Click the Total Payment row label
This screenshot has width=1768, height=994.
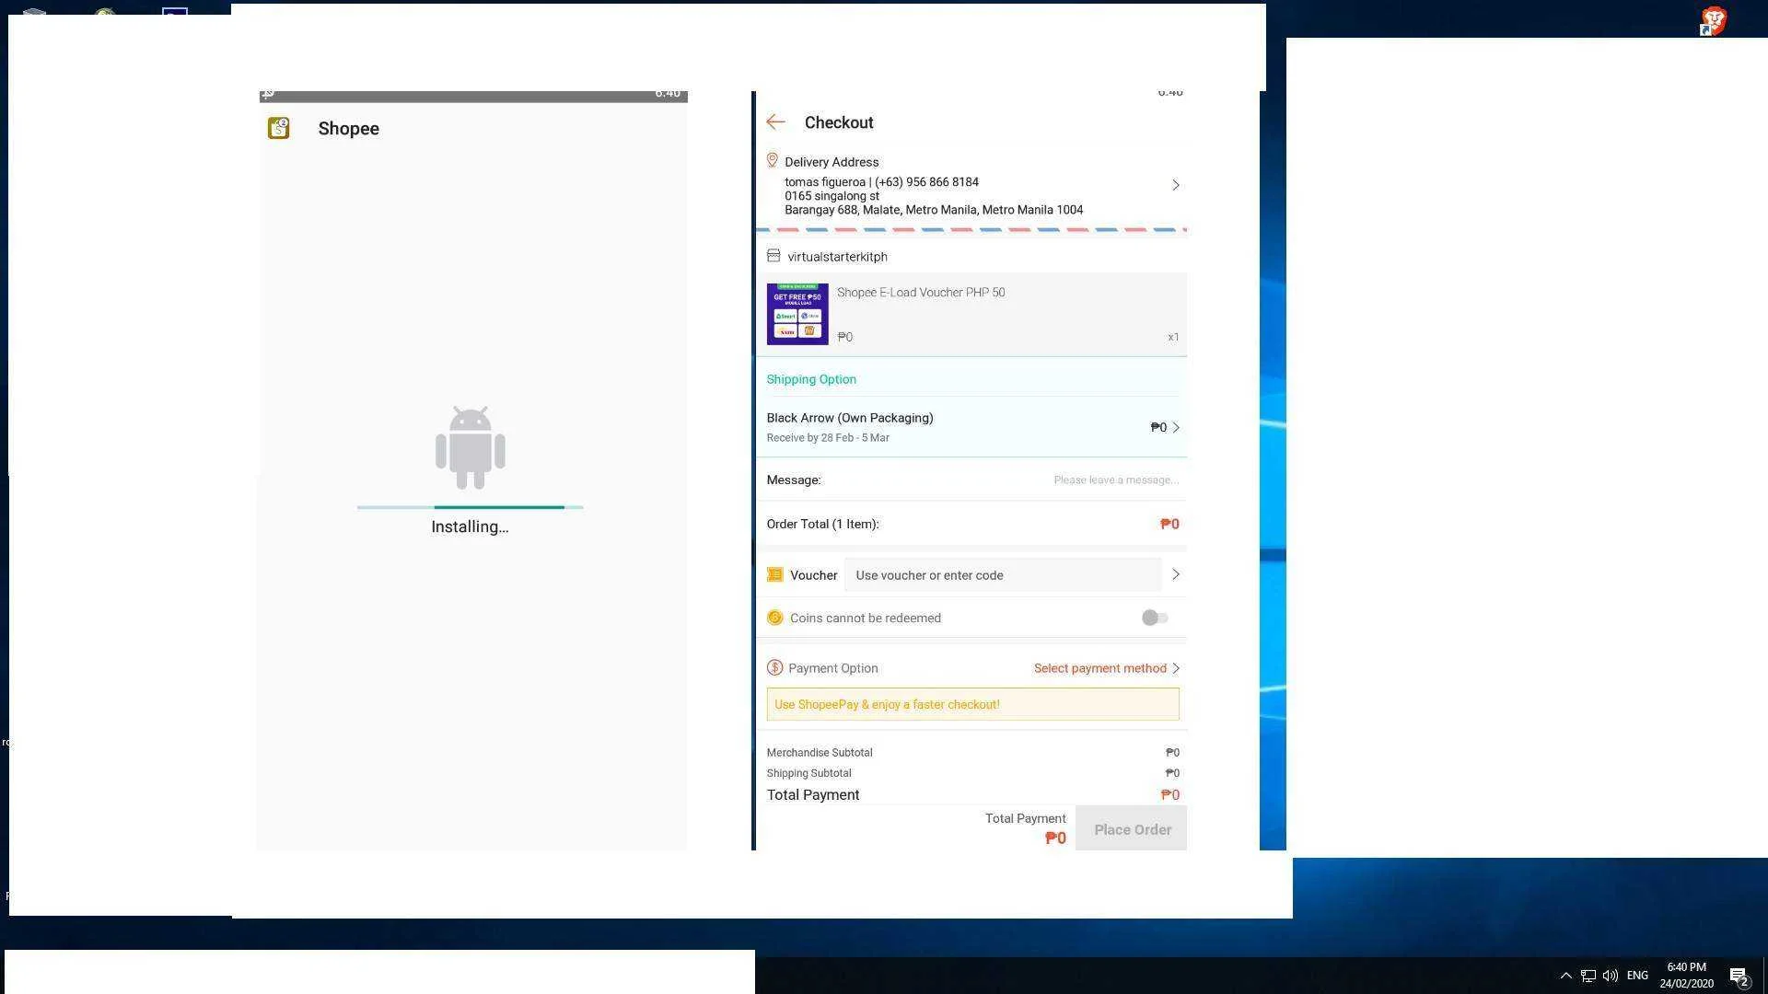tap(813, 795)
